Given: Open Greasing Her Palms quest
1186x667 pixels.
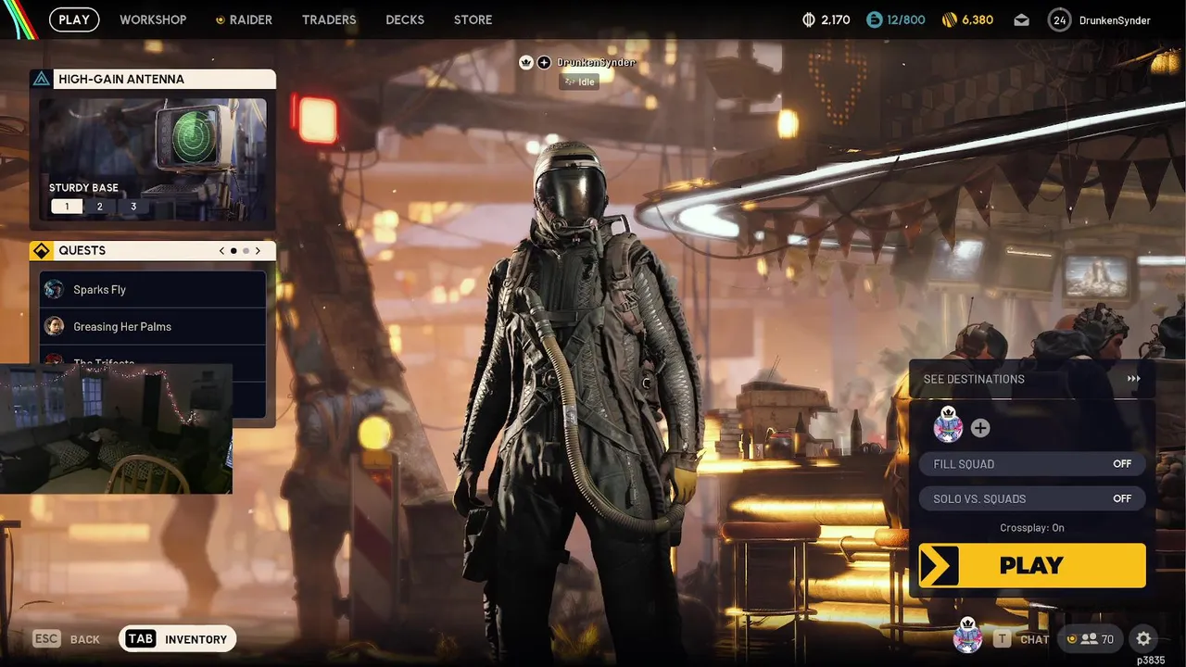Looking at the screenshot, I should point(153,326).
